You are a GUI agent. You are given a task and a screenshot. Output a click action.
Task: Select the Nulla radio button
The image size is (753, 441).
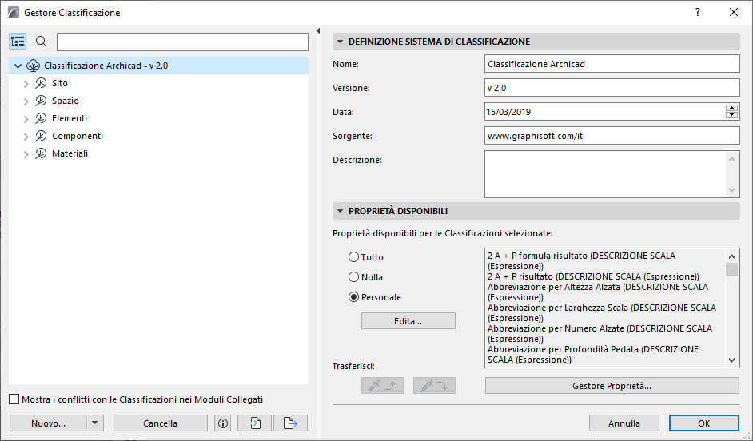point(353,277)
